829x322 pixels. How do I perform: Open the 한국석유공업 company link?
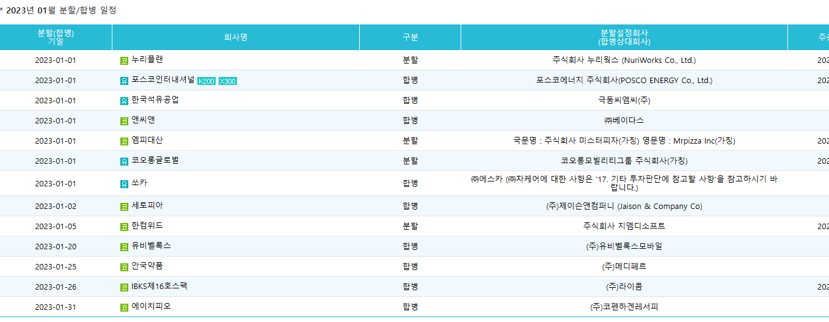click(155, 100)
